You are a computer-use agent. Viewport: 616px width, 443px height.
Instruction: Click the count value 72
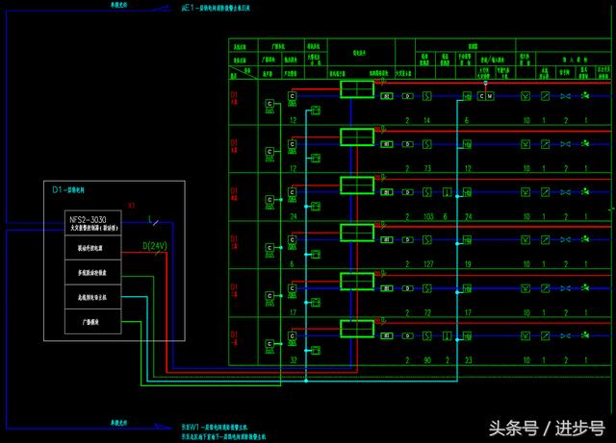click(427, 312)
